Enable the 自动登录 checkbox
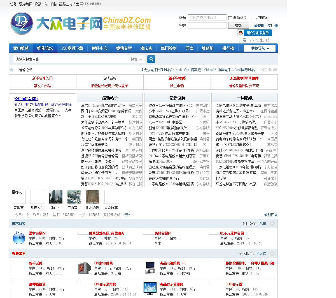 tap(230, 18)
